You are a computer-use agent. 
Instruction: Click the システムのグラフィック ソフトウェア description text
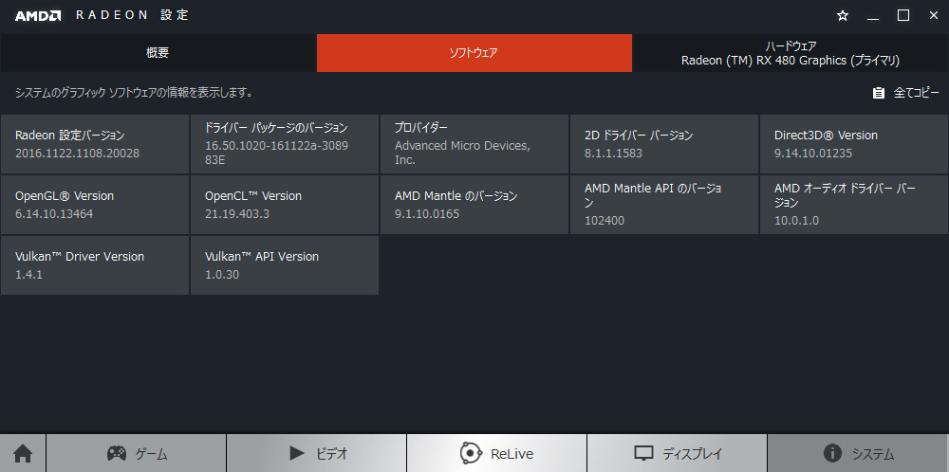pyautogui.click(x=134, y=93)
